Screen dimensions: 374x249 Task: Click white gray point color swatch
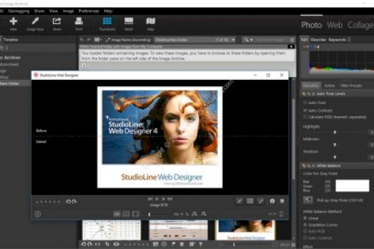pyautogui.click(x=352, y=186)
